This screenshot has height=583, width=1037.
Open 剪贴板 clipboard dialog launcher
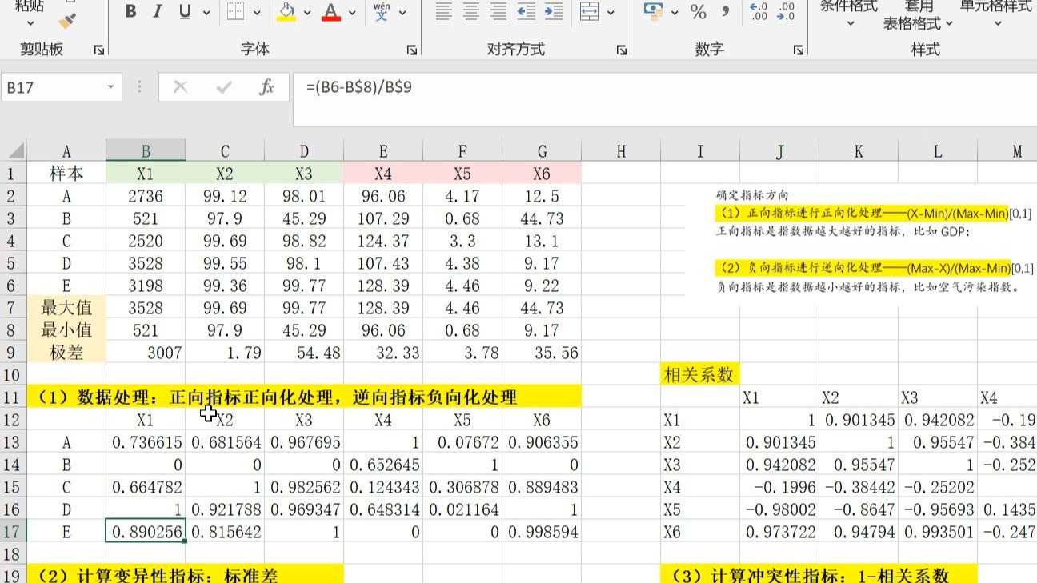tap(99, 50)
